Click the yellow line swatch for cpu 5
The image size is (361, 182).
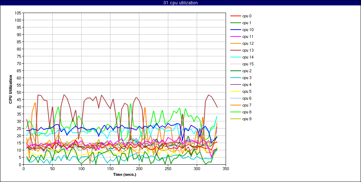tap(236, 91)
